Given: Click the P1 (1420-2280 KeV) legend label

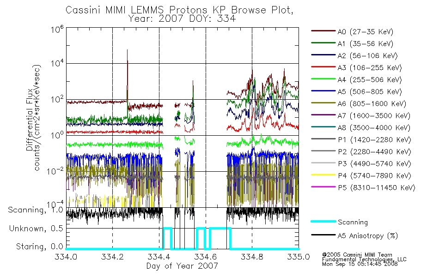Looking at the screenshot, I should click(374, 140).
